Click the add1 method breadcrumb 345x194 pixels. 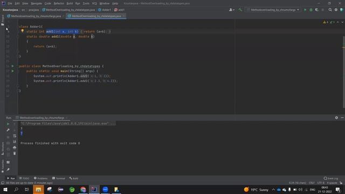point(120,10)
